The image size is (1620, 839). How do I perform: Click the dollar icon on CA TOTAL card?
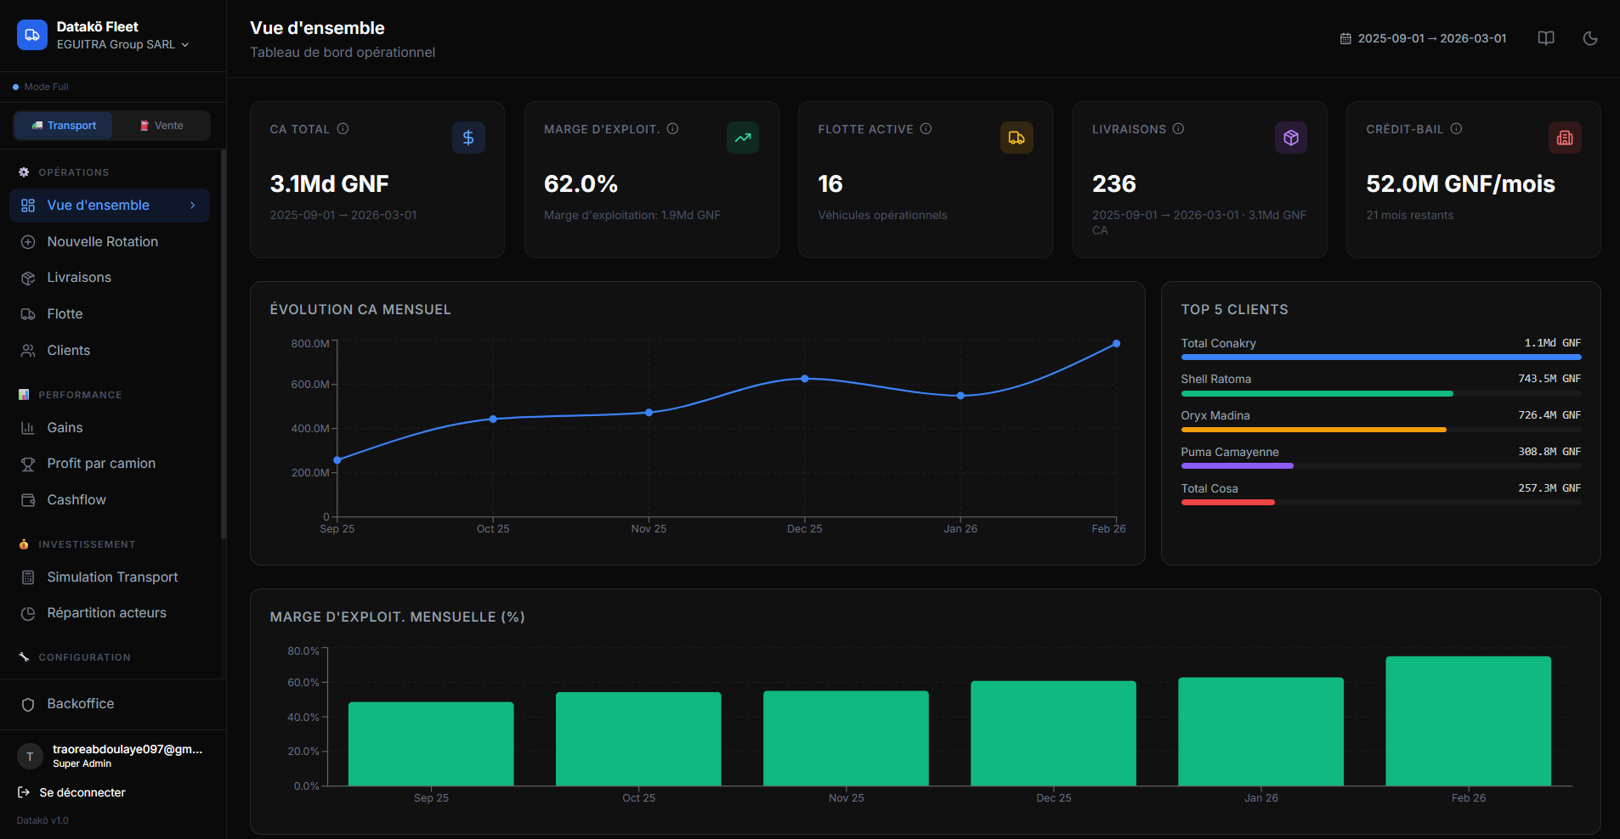468,137
